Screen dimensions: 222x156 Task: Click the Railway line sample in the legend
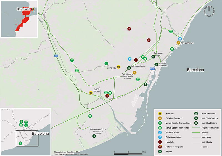(196, 132)
